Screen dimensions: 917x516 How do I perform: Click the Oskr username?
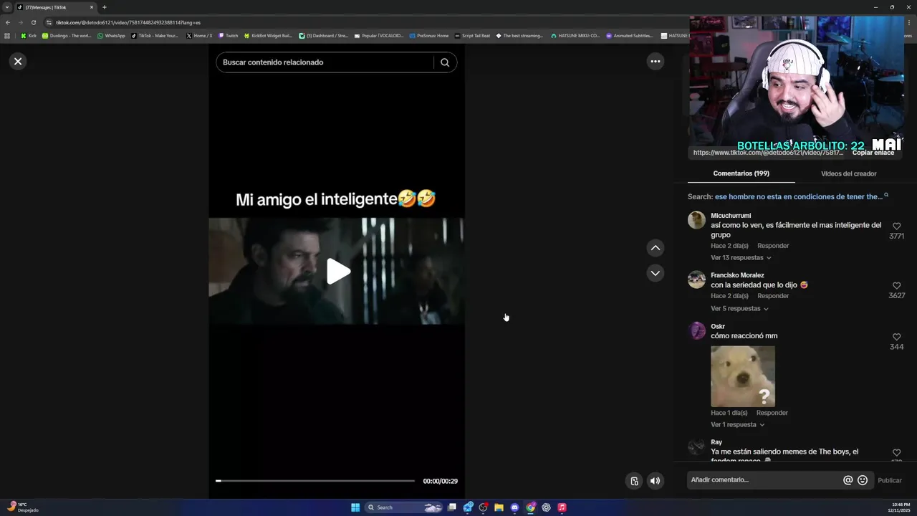(718, 327)
